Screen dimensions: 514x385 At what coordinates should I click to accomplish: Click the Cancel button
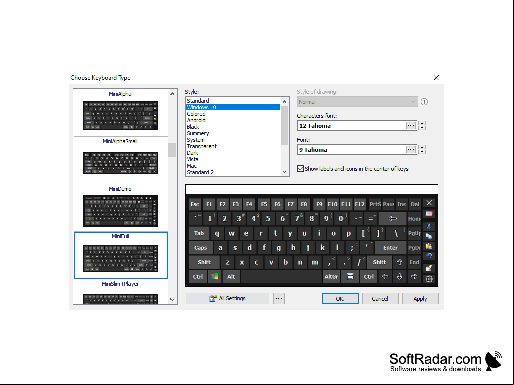coord(380,298)
